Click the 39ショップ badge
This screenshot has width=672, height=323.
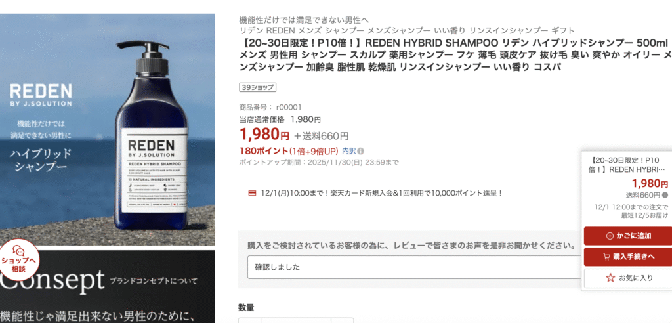tap(257, 87)
